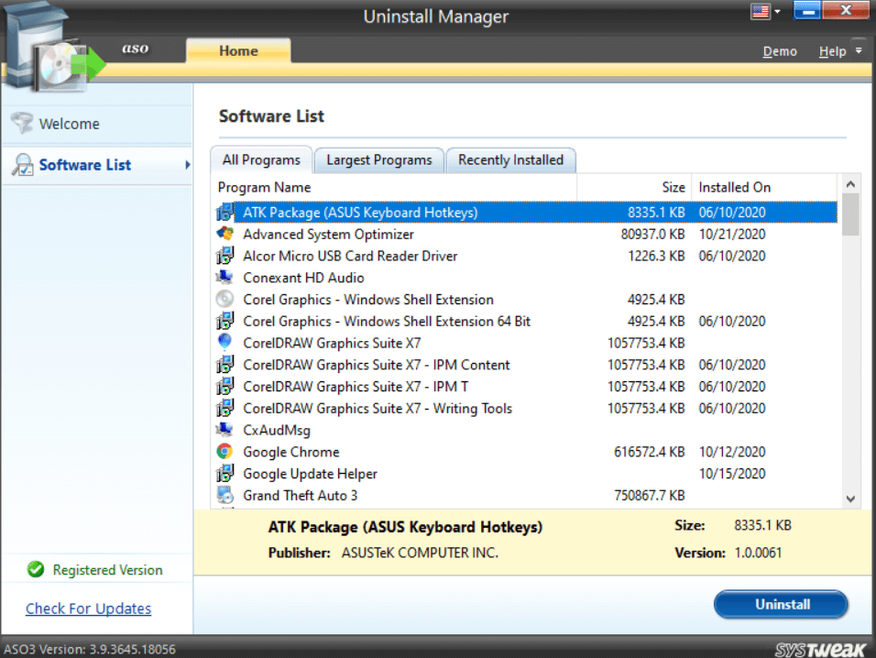This screenshot has height=658, width=876.
Task: Click the magnifier icon beside Software List
Action: tap(22, 165)
